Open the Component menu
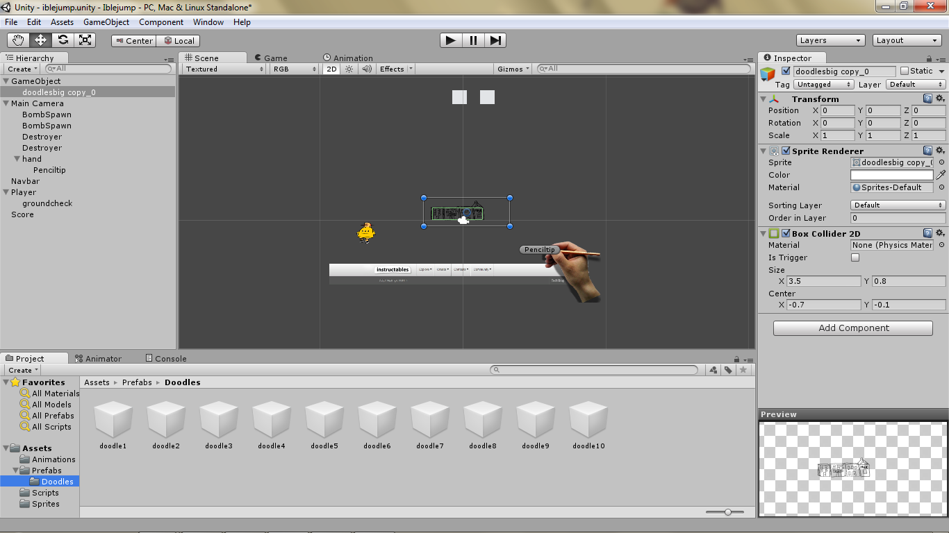949x533 pixels. pos(161,22)
